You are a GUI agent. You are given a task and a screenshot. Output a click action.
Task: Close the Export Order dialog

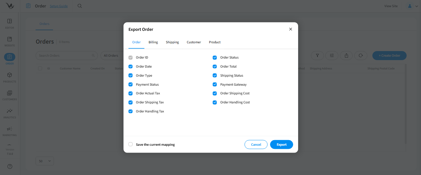[291, 29]
